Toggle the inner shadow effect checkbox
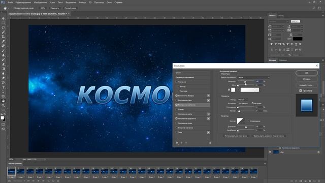This screenshot has height=183, width=325. coord(177,100)
